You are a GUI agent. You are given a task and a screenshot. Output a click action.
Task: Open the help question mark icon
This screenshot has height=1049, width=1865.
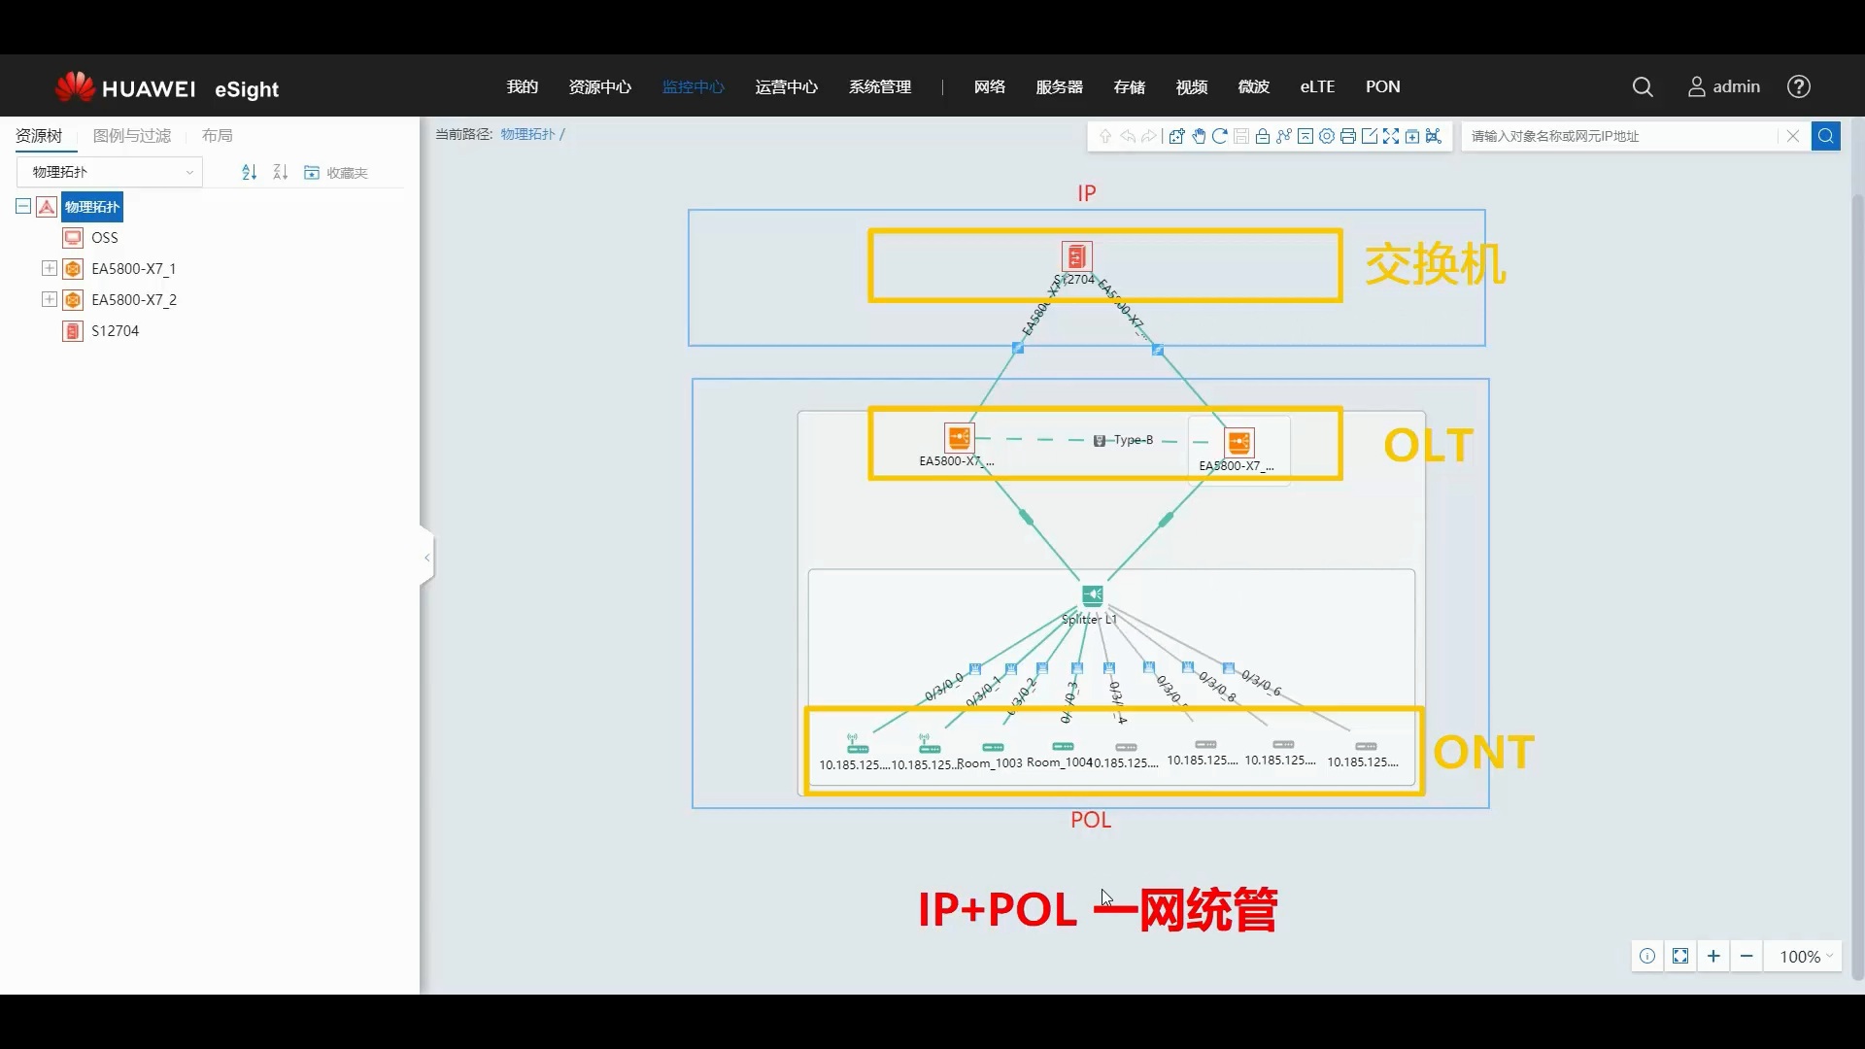click(1798, 87)
